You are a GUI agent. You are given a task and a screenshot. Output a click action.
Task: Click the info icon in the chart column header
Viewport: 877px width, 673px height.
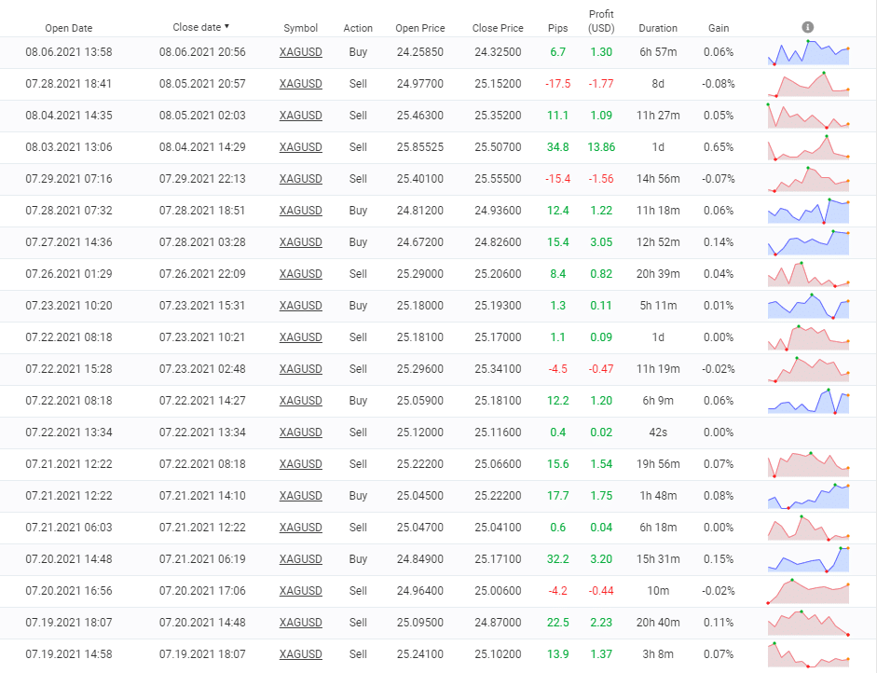click(808, 27)
